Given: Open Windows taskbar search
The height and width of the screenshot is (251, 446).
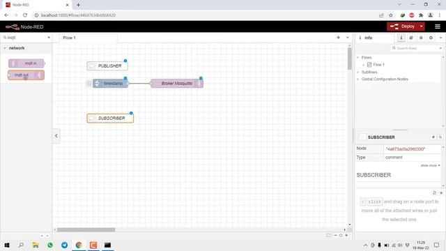Looking at the screenshot, I should (x=21, y=245).
